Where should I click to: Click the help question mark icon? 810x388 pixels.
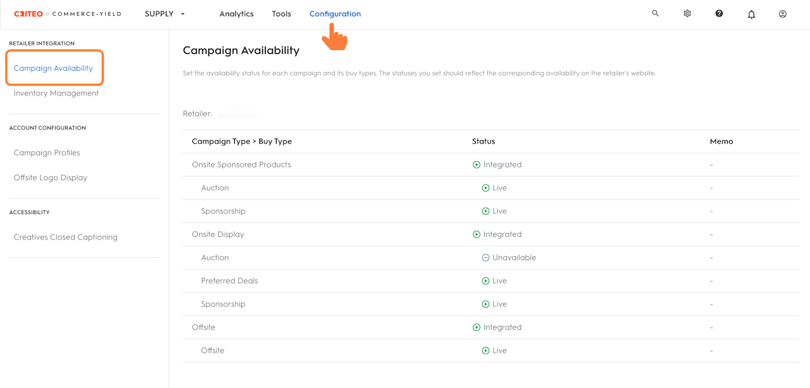(x=719, y=13)
